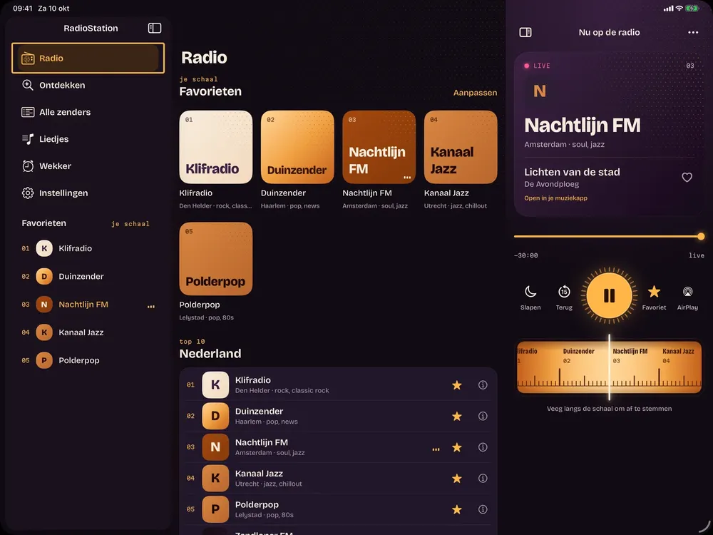The width and height of the screenshot is (713, 535).
Task: Toggle the favorite star for Klifradio row
Action: [456, 385]
